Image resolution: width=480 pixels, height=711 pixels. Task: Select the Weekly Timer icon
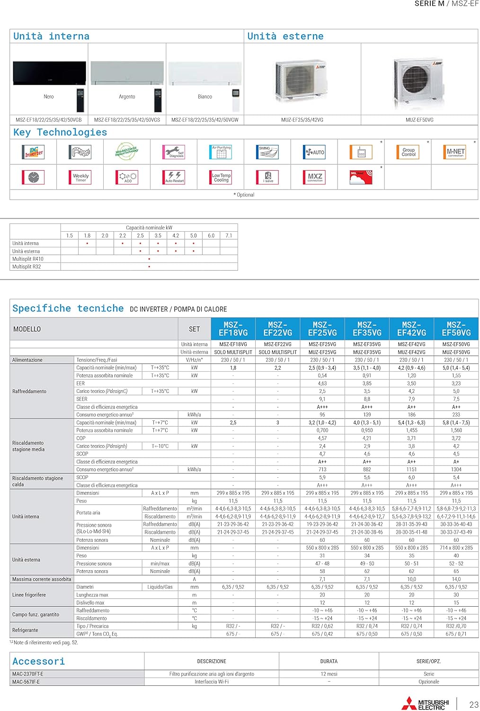[80, 177]
